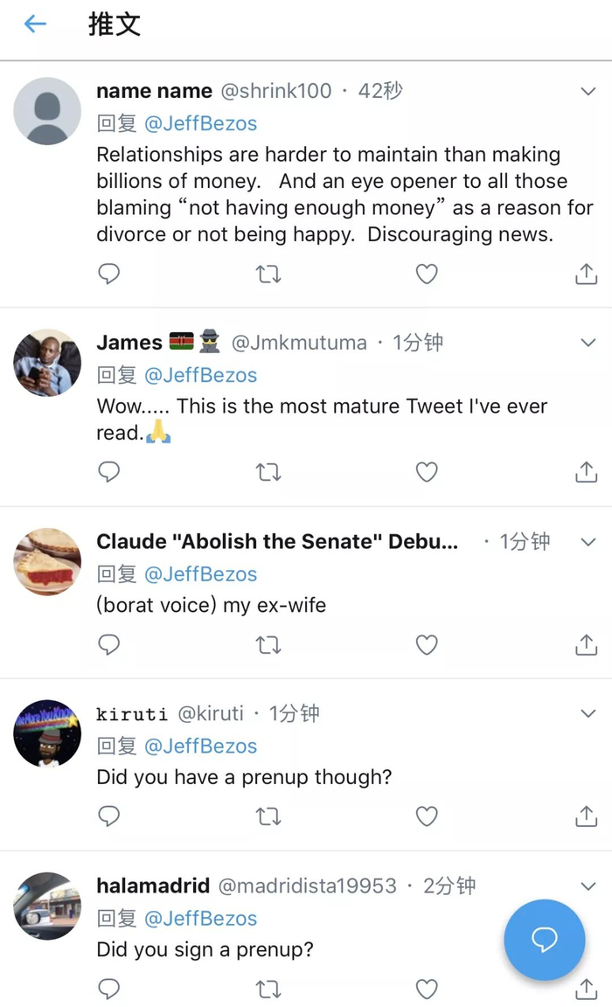Retweet halamadrid's "sign a prenup" tweet

[x=268, y=989]
